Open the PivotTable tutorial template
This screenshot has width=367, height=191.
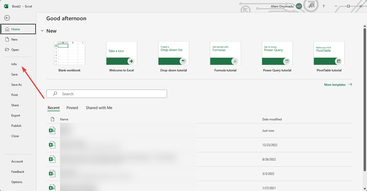tap(329, 57)
